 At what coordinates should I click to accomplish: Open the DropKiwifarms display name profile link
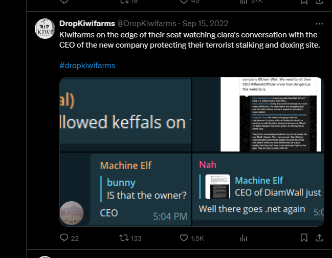pyautogui.click(x=87, y=24)
